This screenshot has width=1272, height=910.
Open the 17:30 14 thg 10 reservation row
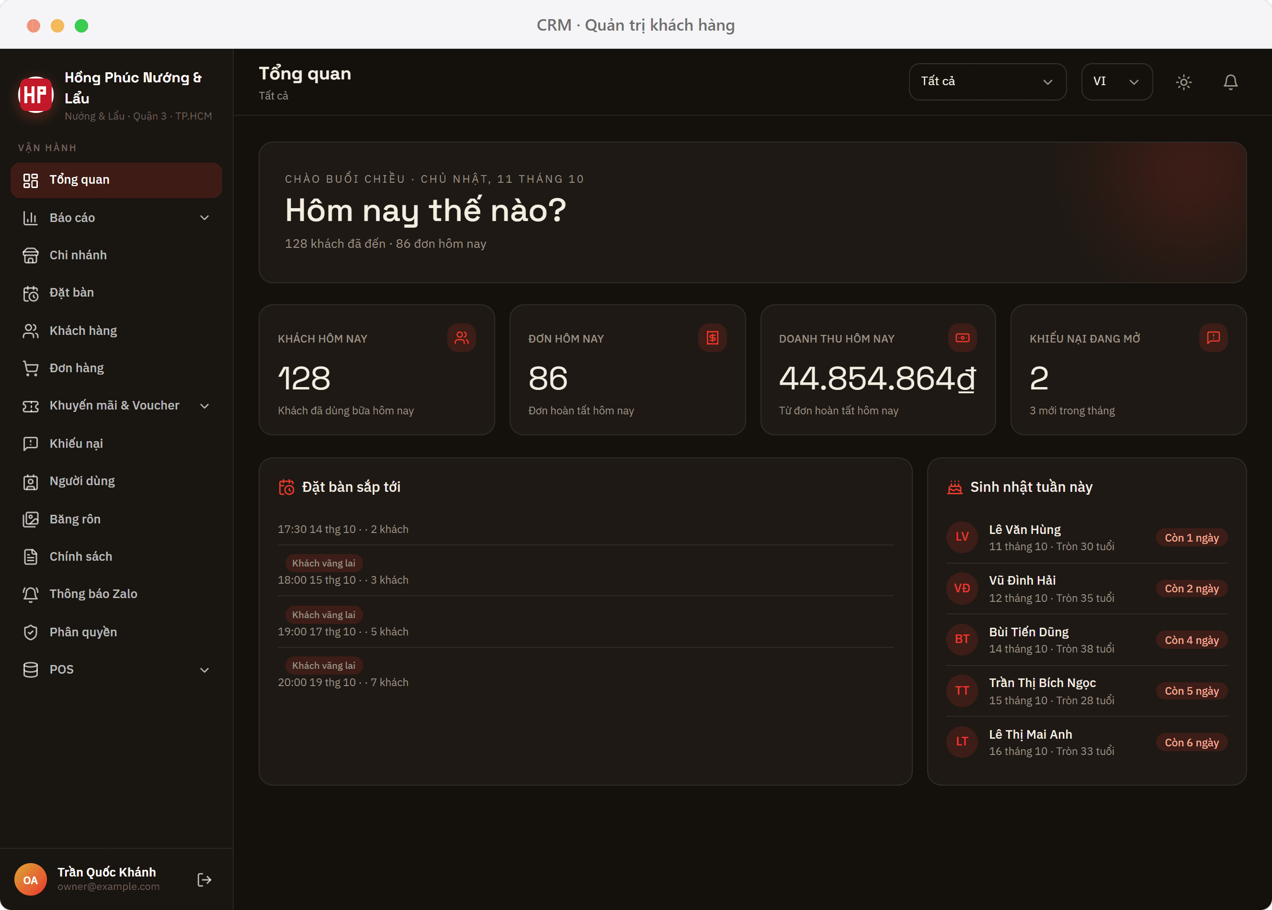tap(586, 529)
